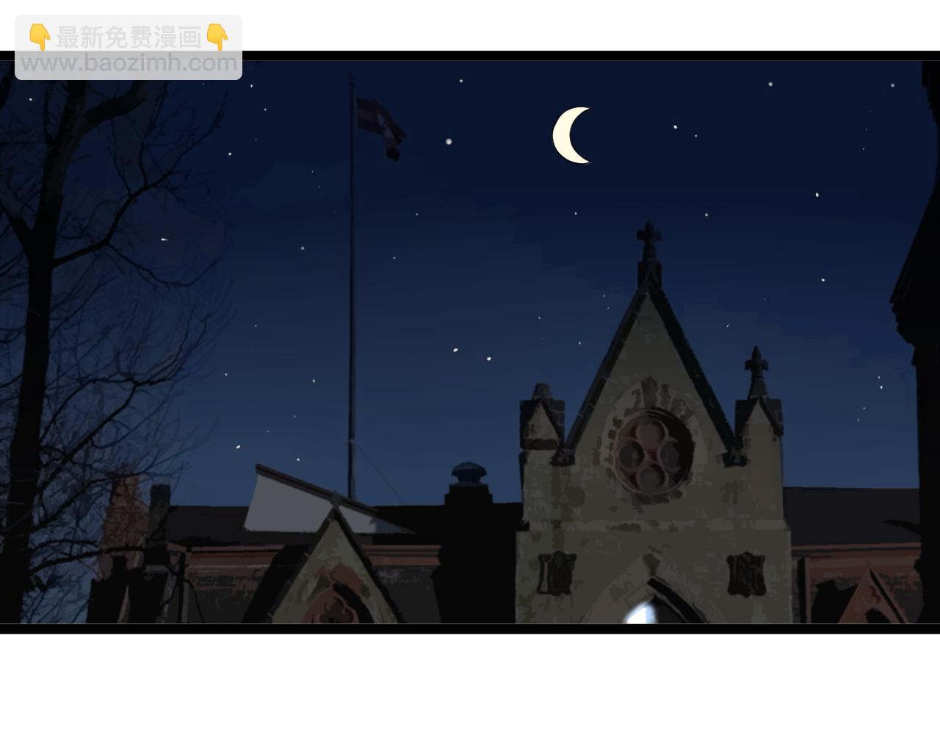Open the www.baozimh.com watermark link
This screenshot has width=940, height=735.
pyautogui.click(x=129, y=63)
